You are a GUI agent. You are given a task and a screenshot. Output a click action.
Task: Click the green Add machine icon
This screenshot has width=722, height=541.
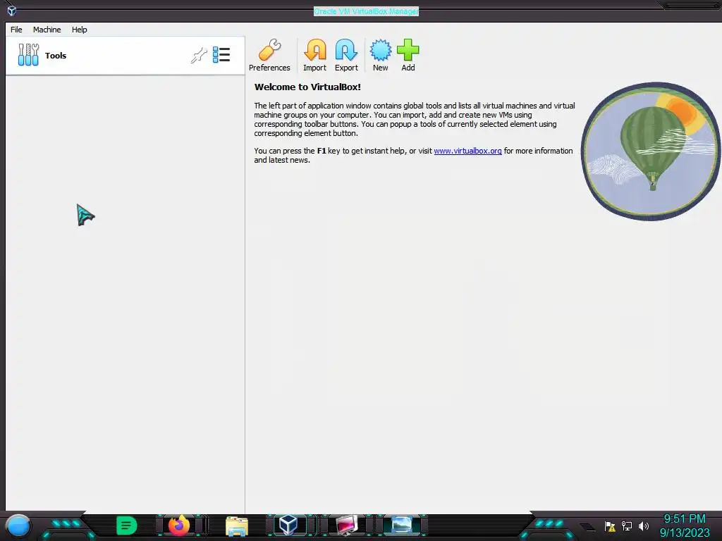point(408,50)
